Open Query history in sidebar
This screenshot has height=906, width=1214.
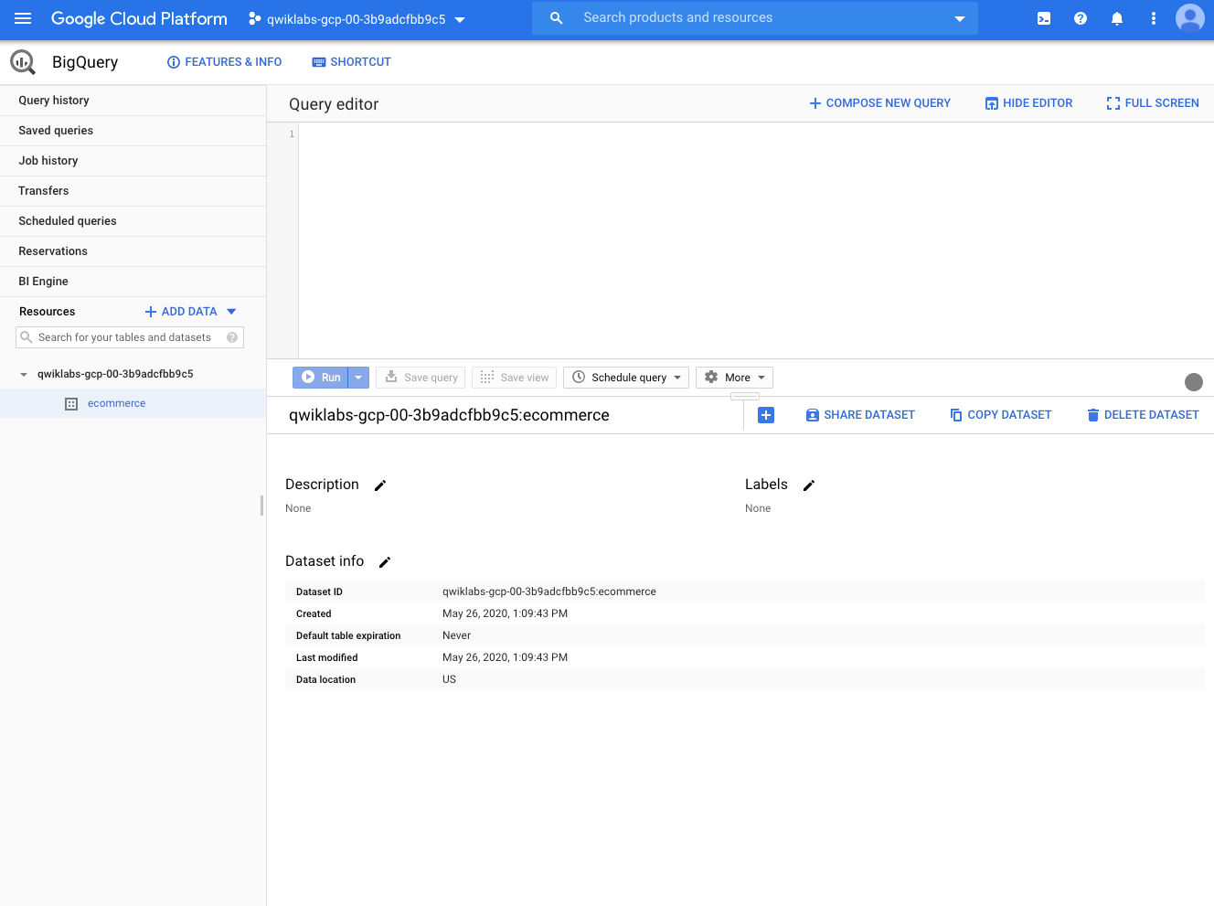54,101
